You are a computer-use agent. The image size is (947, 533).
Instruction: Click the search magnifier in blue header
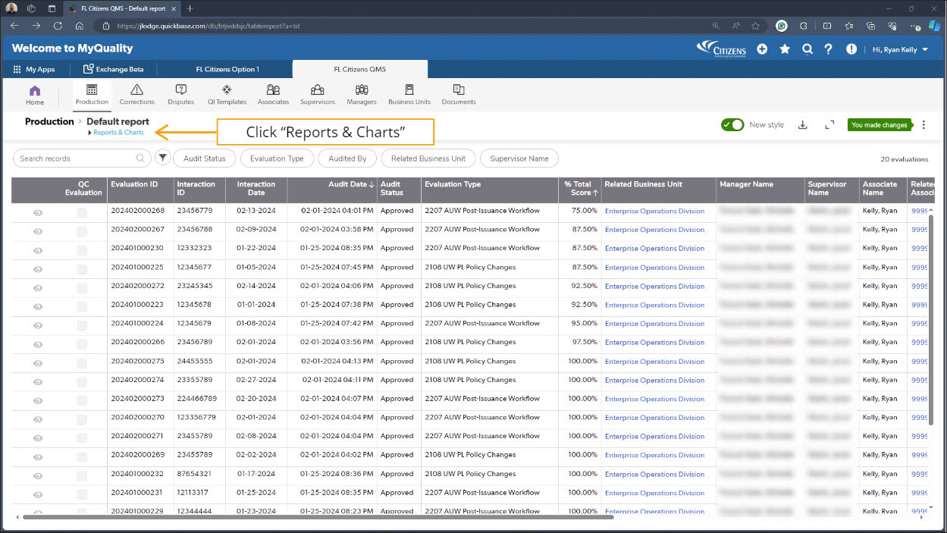[807, 49]
